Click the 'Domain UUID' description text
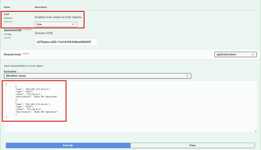 tap(44, 33)
